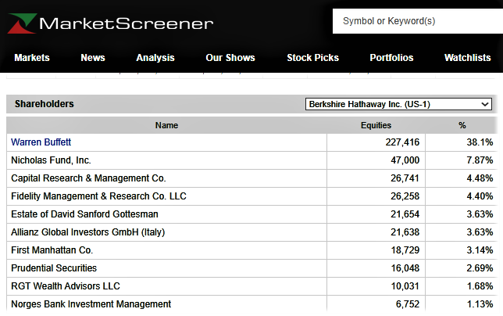Viewport: 503px width, 316px height.
Task: Click the Shareholders section title
Action: click(x=45, y=104)
